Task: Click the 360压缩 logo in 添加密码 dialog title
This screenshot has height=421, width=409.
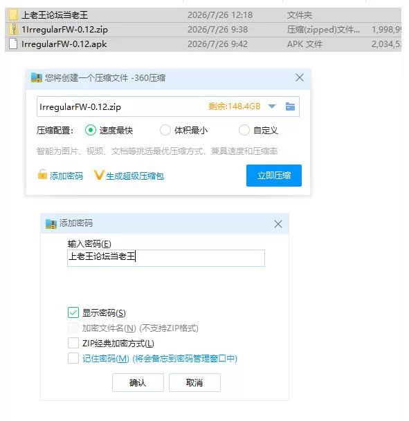Action: [x=51, y=223]
